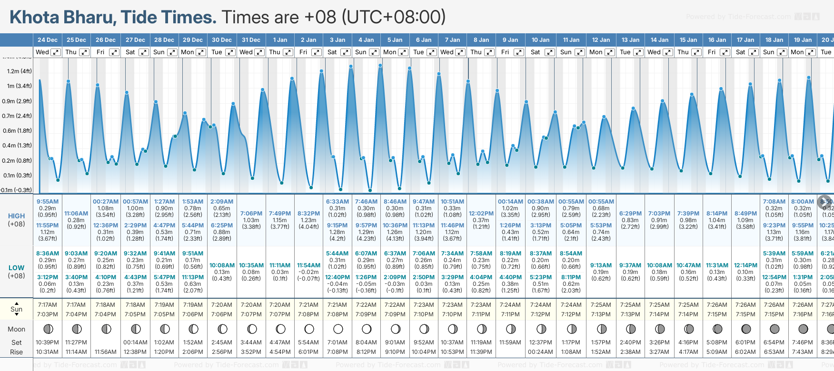Expand the Wed 7 Jan day
The width and height of the screenshot is (834, 371).
click(x=460, y=52)
